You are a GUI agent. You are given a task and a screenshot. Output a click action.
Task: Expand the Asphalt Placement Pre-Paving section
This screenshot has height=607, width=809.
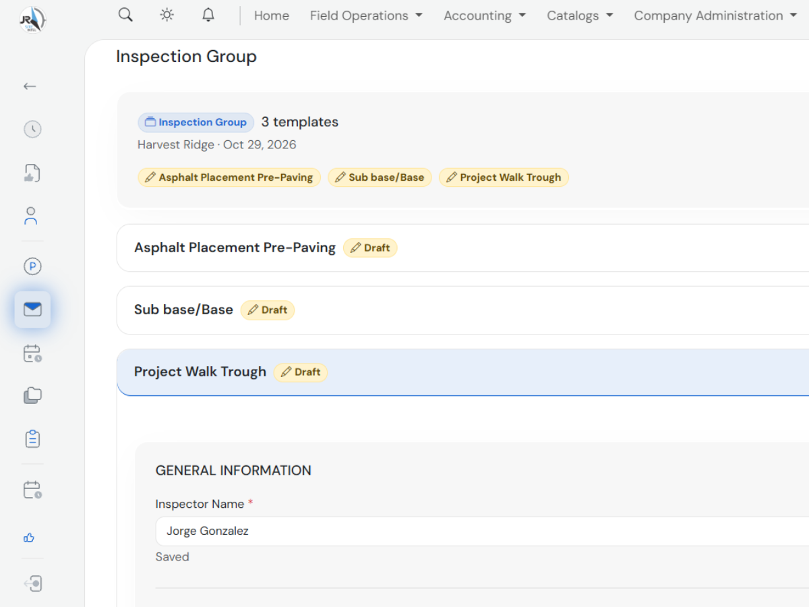coord(462,248)
